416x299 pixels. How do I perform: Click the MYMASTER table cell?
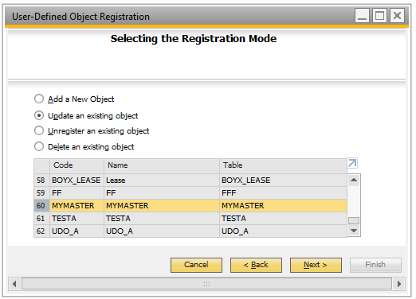[x=283, y=206]
